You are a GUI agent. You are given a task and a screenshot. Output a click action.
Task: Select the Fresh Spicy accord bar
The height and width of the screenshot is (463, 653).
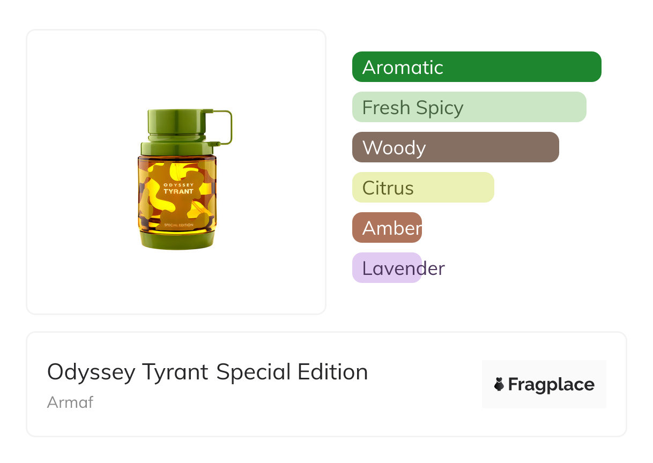coord(469,107)
